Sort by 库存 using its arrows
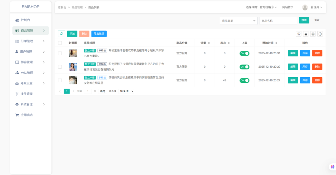The image size is (336, 175). 229,43
